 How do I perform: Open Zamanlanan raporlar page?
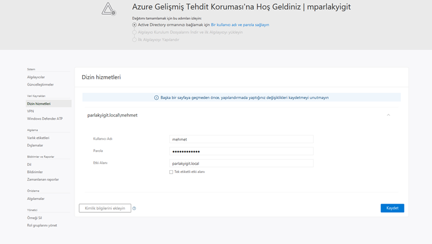[x=43, y=179]
